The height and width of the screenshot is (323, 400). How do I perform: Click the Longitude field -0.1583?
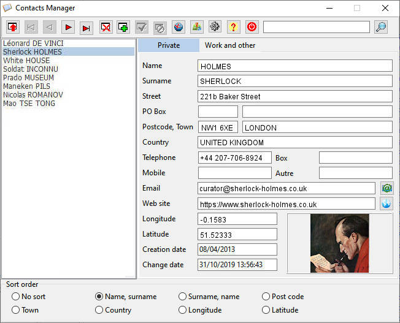pos(237,219)
